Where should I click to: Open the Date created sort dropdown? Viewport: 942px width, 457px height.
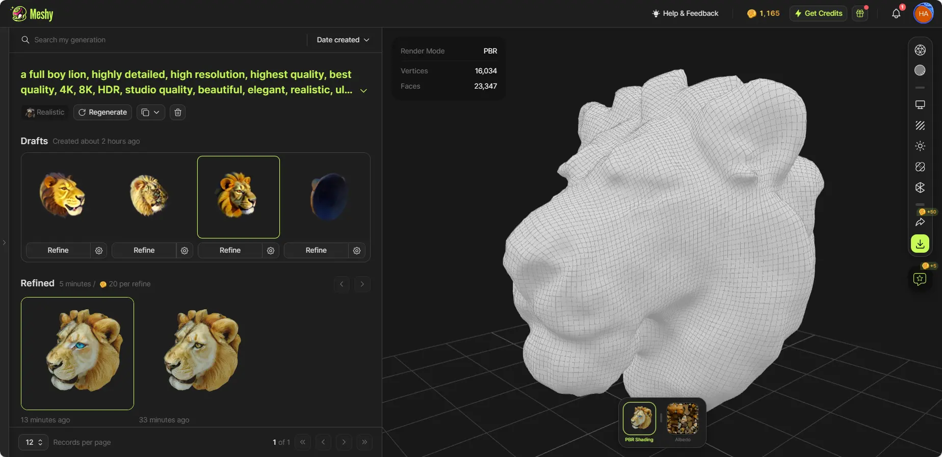pos(343,40)
